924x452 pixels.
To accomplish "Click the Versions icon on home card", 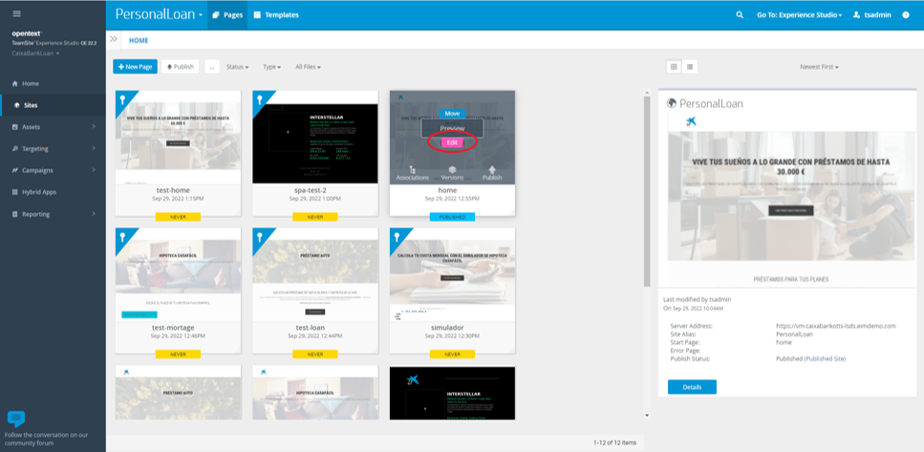I will click(x=452, y=169).
